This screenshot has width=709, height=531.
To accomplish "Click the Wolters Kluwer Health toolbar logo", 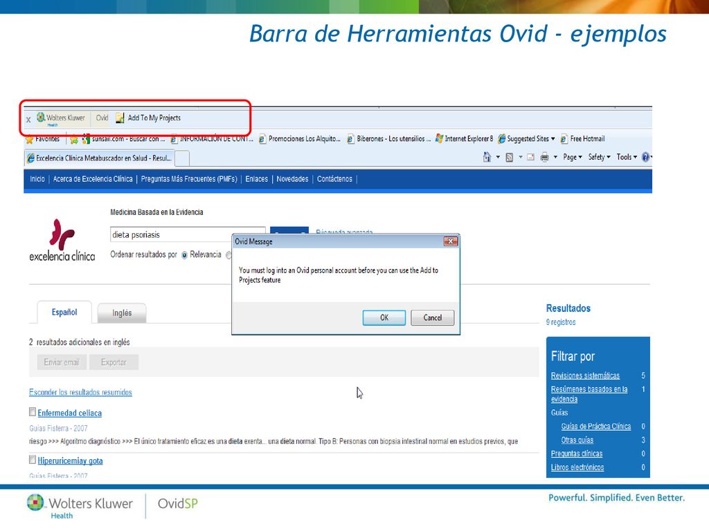I will (x=61, y=118).
